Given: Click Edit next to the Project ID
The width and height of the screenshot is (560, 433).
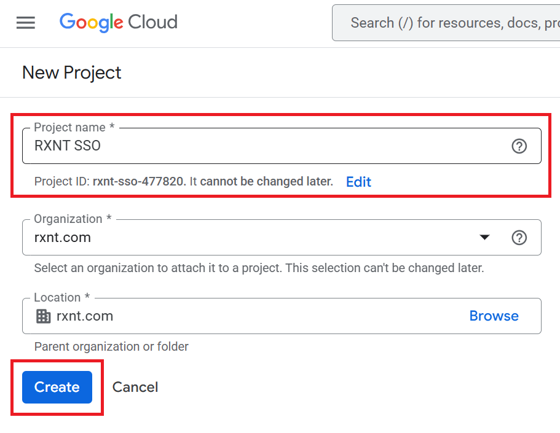Looking at the screenshot, I should pyautogui.click(x=358, y=182).
